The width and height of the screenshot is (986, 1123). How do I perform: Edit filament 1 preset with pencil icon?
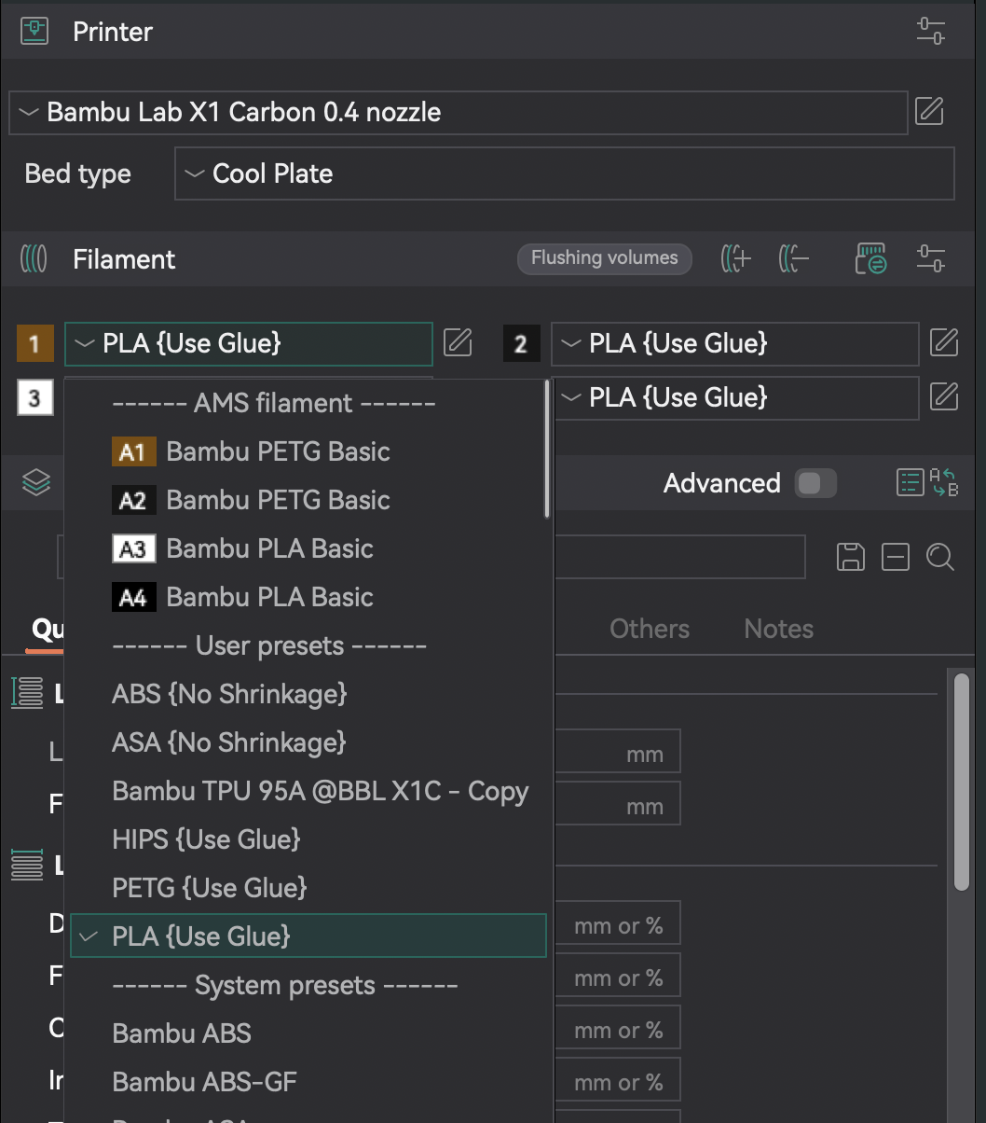click(458, 343)
